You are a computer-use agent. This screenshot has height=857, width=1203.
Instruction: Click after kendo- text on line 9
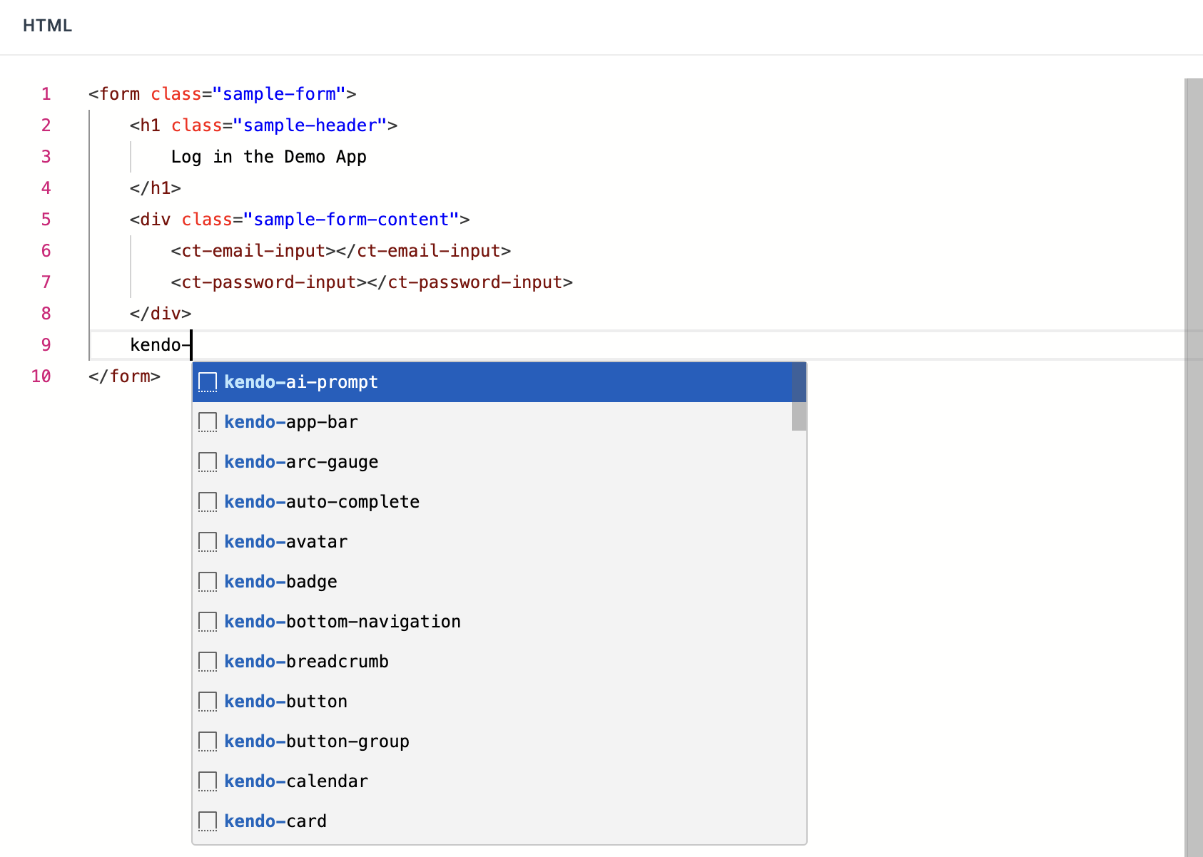pyautogui.click(x=191, y=344)
